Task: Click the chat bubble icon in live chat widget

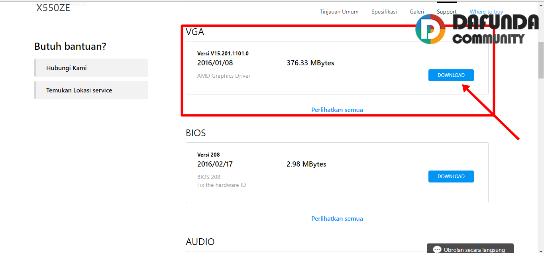Action: [437, 250]
